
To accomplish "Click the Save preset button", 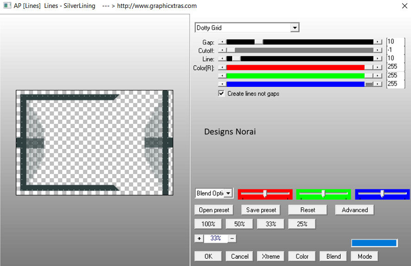I will [261, 210].
